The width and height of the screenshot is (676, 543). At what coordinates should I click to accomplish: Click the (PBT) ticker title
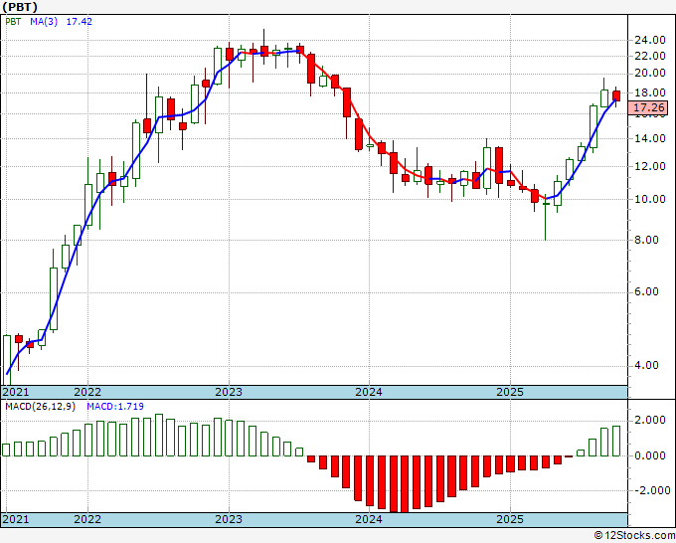[x=21, y=6]
